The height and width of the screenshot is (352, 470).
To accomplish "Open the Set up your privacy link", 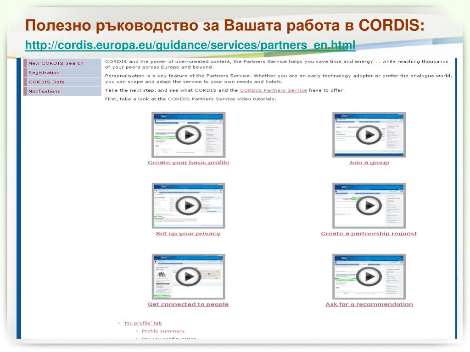I will click(188, 233).
